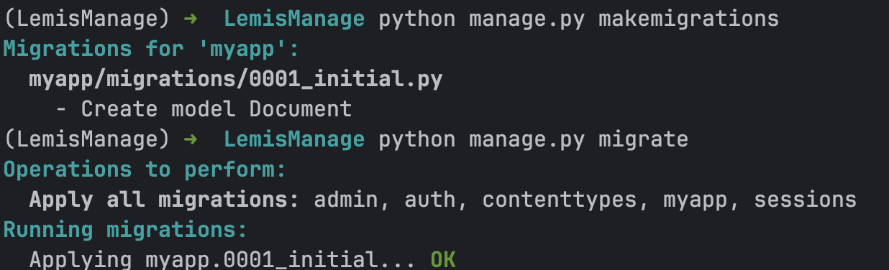This screenshot has height=270, width=889.
Task: Click the 'Running migrations:' heading
Action: pyautogui.click(x=125, y=230)
